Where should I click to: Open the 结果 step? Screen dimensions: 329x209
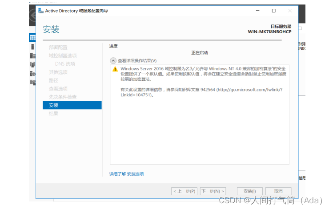53,114
